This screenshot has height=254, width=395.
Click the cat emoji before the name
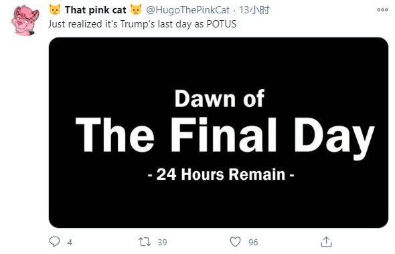(x=55, y=9)
